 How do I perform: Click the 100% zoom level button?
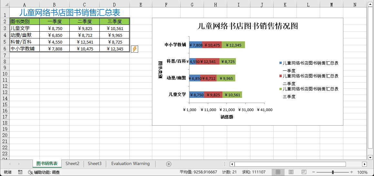[x=362, y=172]
